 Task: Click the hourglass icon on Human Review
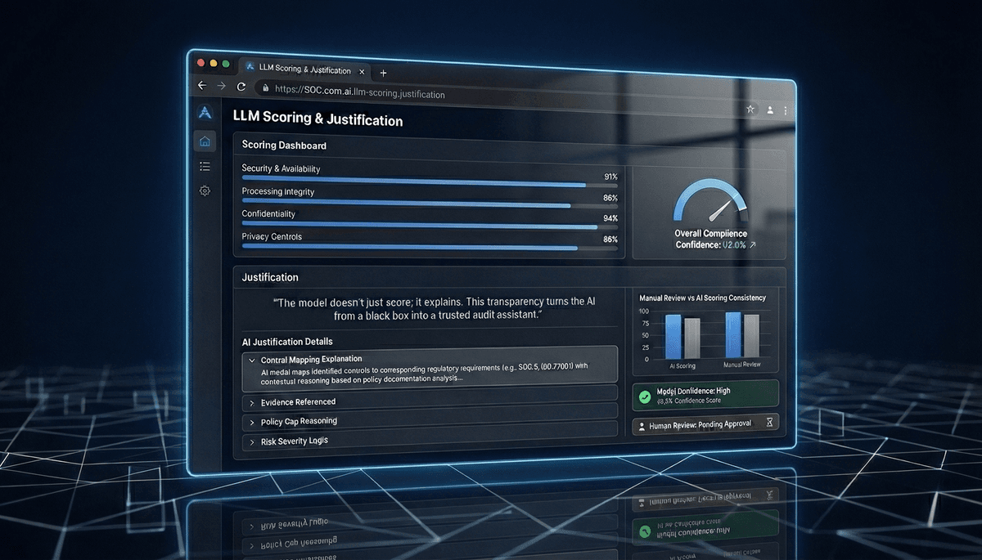(769, 423)
